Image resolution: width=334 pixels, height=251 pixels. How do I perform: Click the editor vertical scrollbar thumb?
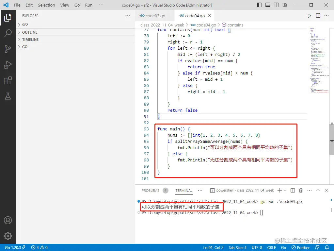332,139
